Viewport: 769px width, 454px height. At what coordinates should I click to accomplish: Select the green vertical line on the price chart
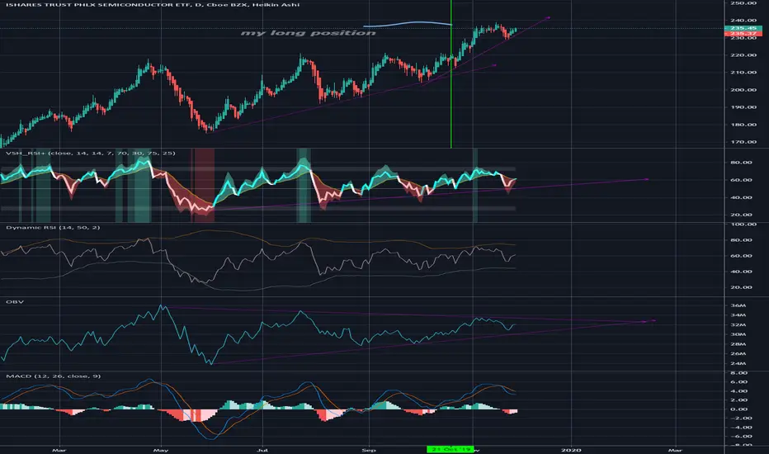point(451,73)
